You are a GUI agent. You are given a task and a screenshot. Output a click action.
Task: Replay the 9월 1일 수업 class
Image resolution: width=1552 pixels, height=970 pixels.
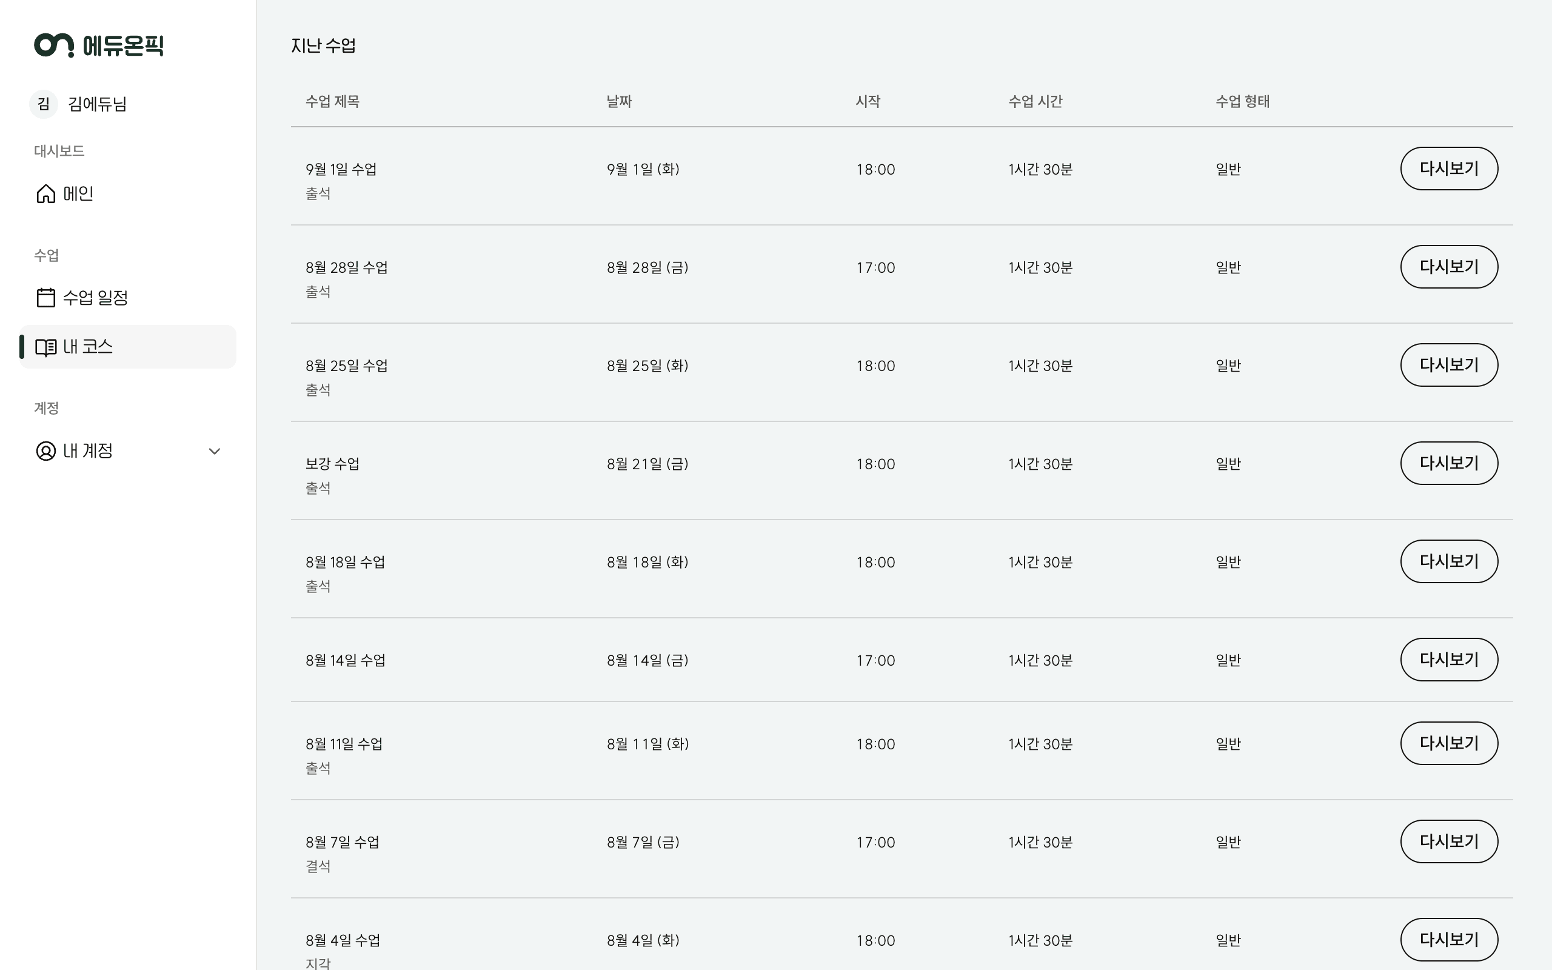(x=1449, y=169)
